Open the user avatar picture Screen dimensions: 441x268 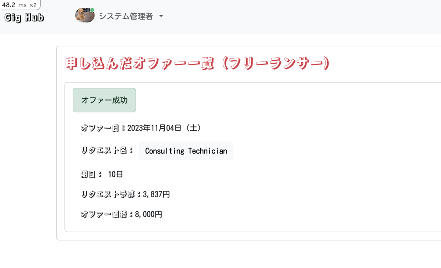pos(84,15)
